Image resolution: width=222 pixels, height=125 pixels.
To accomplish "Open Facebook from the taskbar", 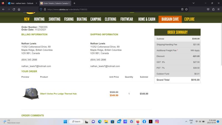I will pos(144,122).
